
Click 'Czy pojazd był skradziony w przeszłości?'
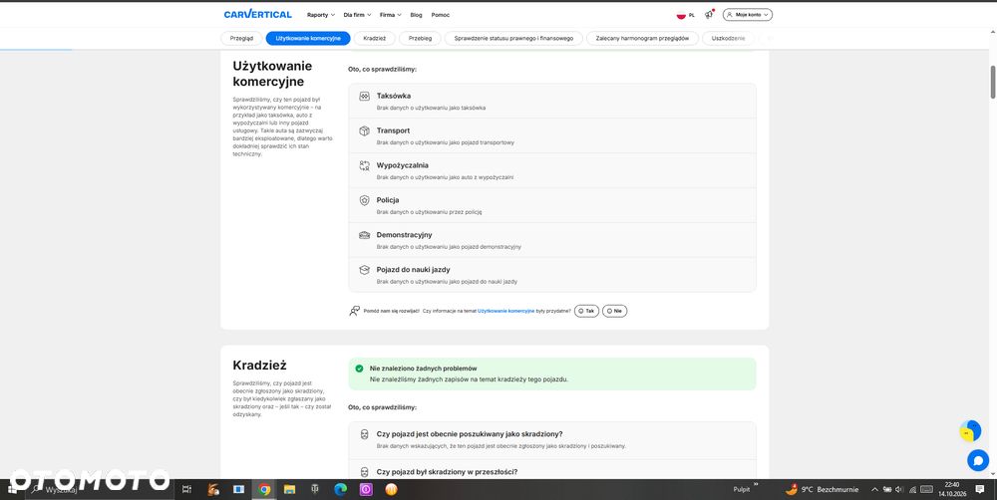(447, 472)
